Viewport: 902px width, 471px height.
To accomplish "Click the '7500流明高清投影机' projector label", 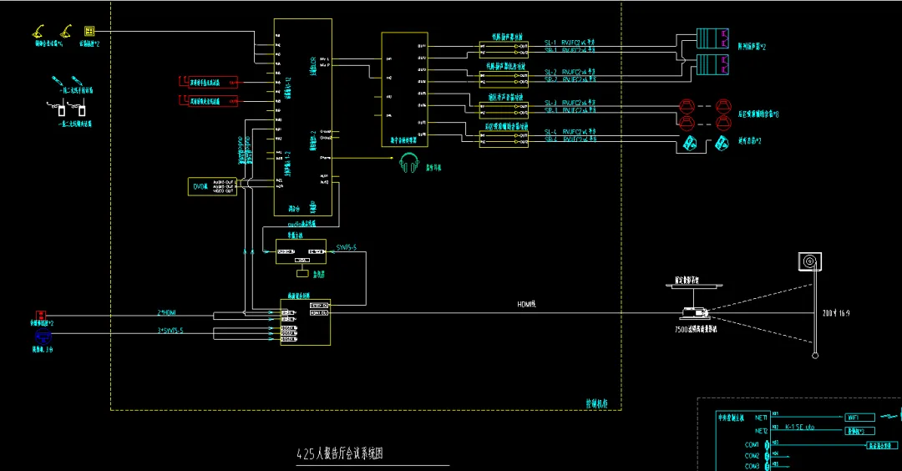I will [x=696, y=330].
